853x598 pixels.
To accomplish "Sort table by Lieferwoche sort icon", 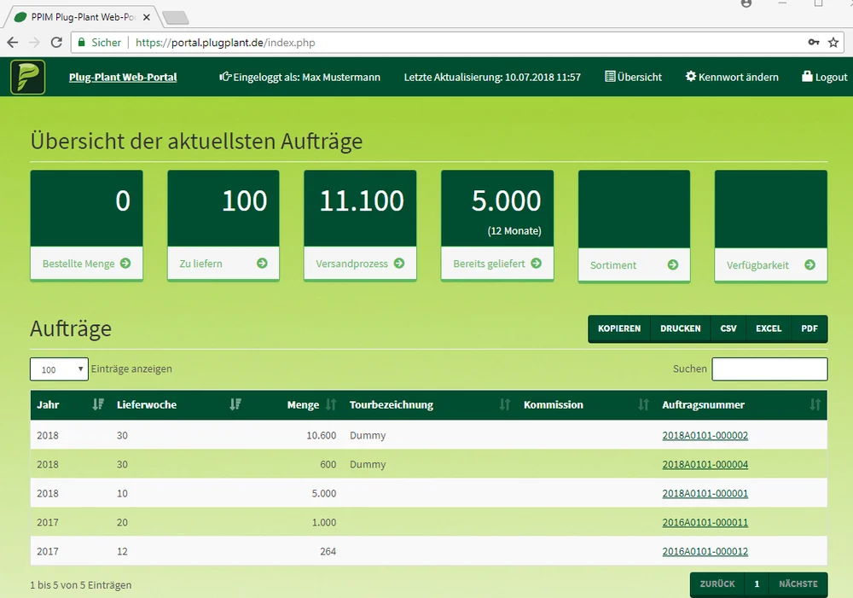I will [x=235, y=404].
